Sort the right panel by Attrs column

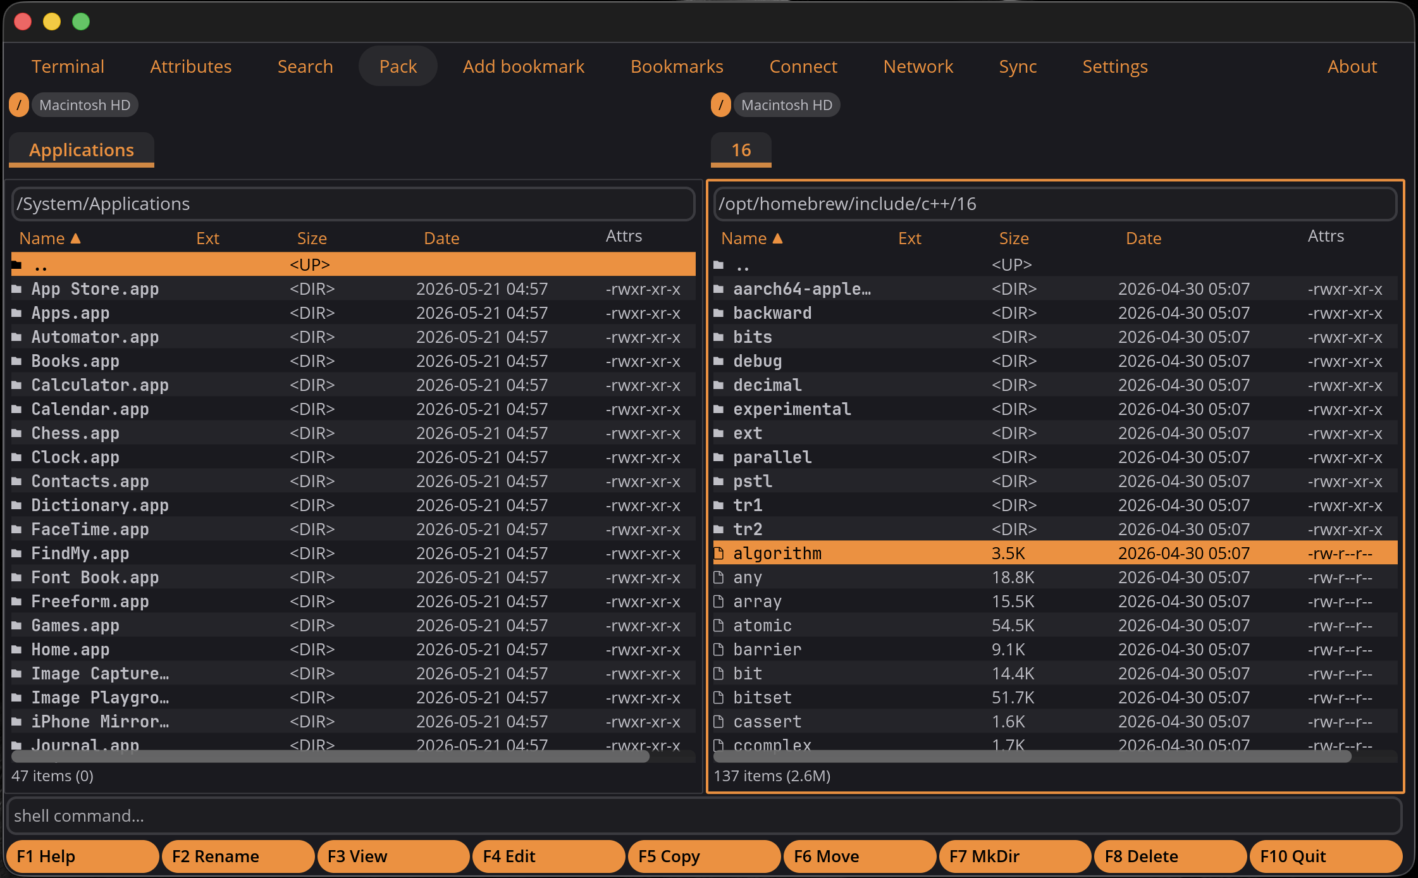coord(1326,236)
